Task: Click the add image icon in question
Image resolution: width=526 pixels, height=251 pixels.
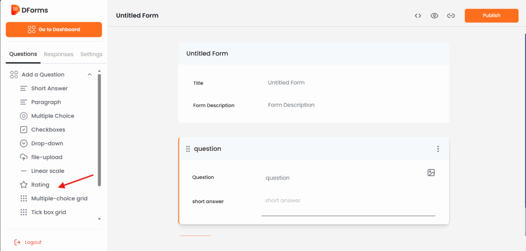Action: 431,172
